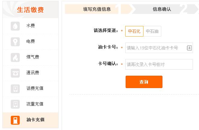Click the flame icon for 煤气费

coord(15,57)
